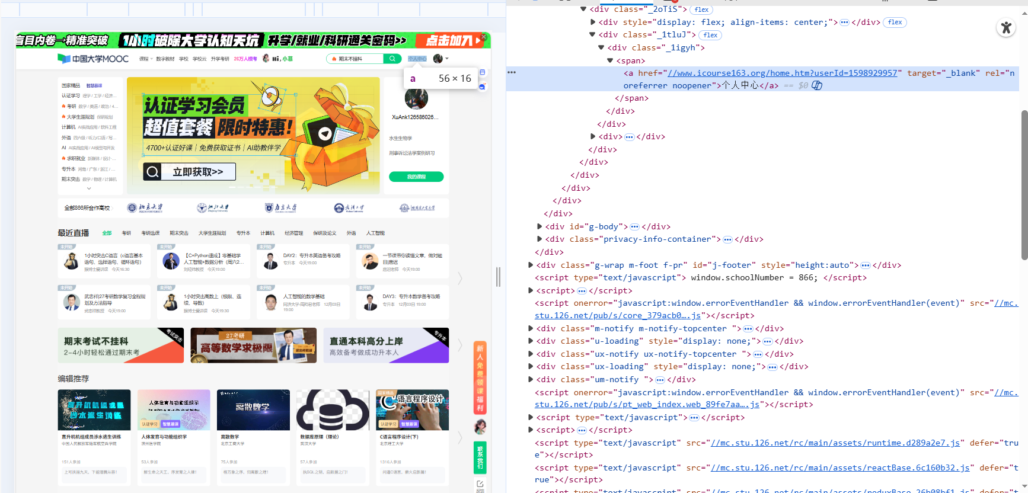Viewport: 1028px width, 493px height.
Task: Click the Copilot icon after == $0
Action: 817,85
